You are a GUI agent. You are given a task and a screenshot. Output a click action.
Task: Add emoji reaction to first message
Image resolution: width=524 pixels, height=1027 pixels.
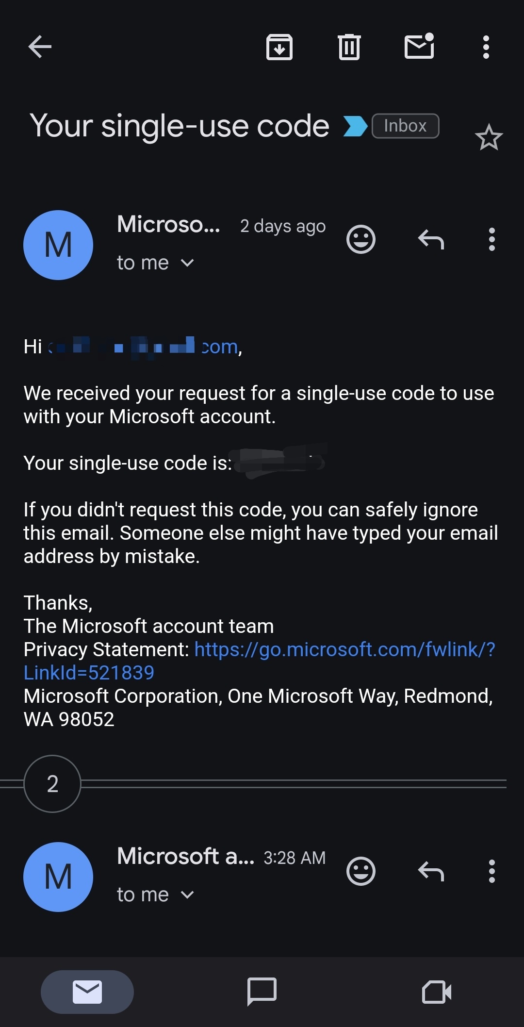(x=361, y=239)
